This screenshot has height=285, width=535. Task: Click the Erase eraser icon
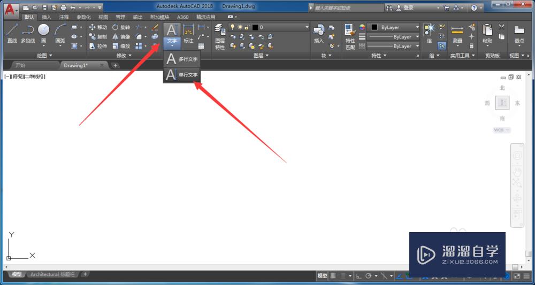tap(155, 27)
